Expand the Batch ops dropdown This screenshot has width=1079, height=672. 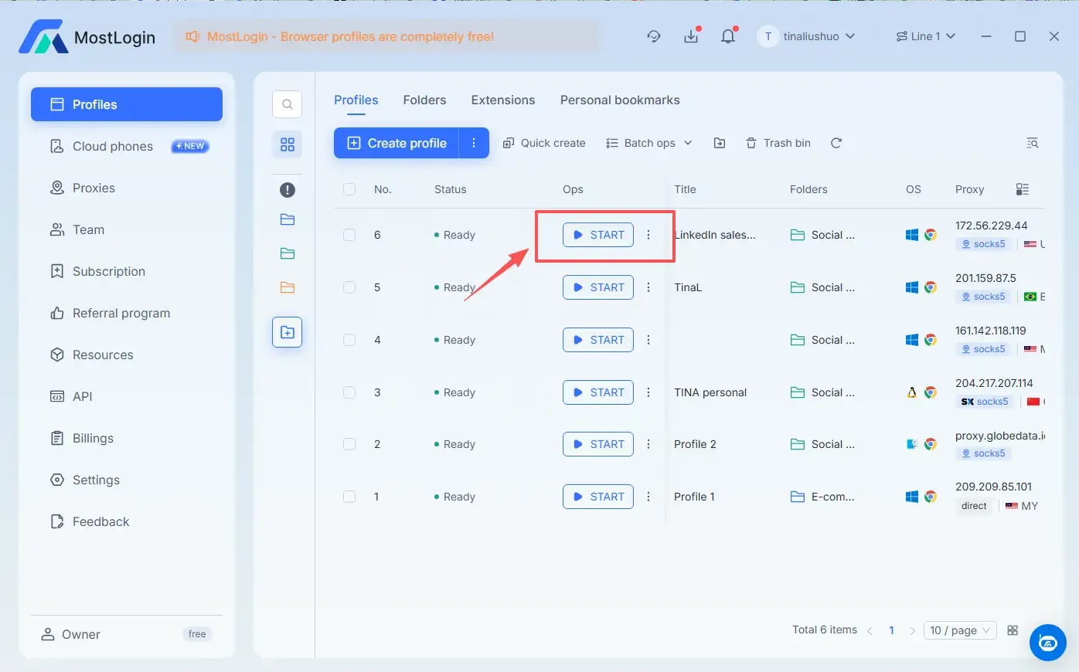coord(648,143)
